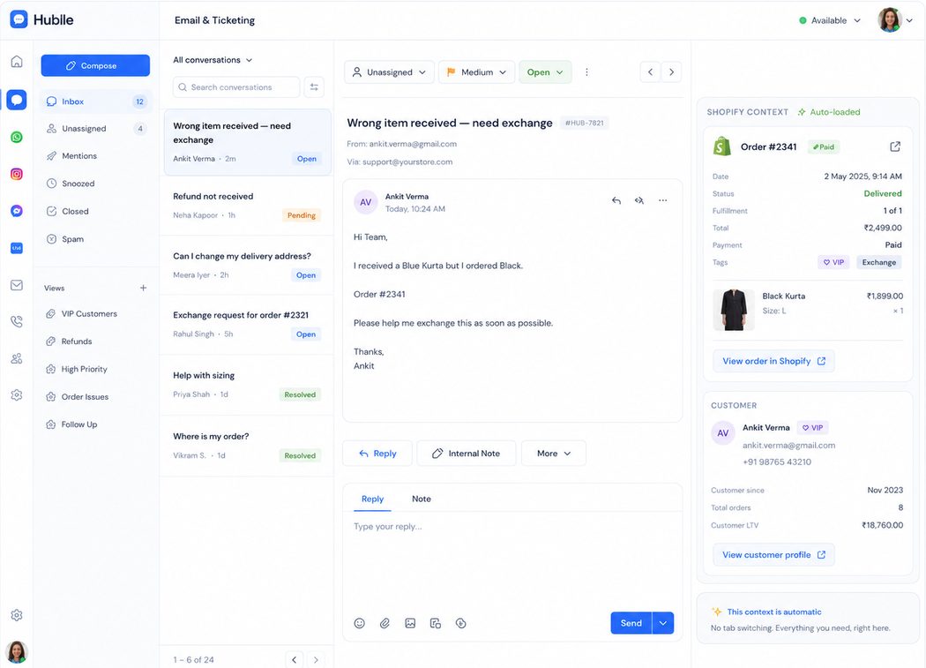This screenshot has height=668, width=926.
Task: Open the Unassigned assignee dropdown
Action: (389, 72)
